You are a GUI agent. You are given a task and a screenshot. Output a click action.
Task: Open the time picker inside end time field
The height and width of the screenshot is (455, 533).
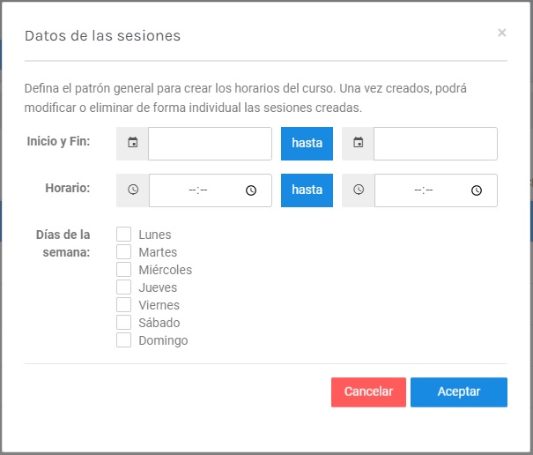pos(477,190)
